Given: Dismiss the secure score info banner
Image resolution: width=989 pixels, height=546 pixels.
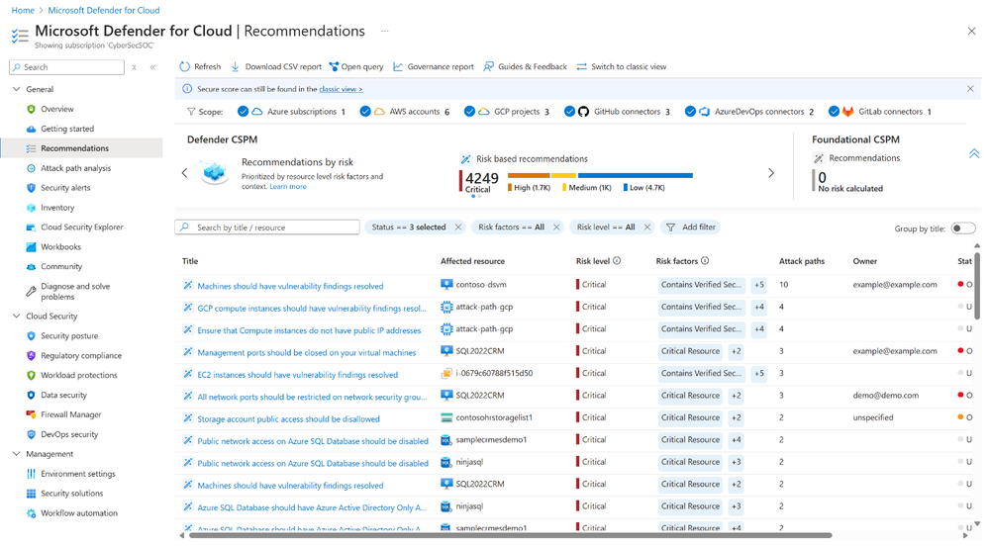Looking at the screenshot, I should [970, 89].
